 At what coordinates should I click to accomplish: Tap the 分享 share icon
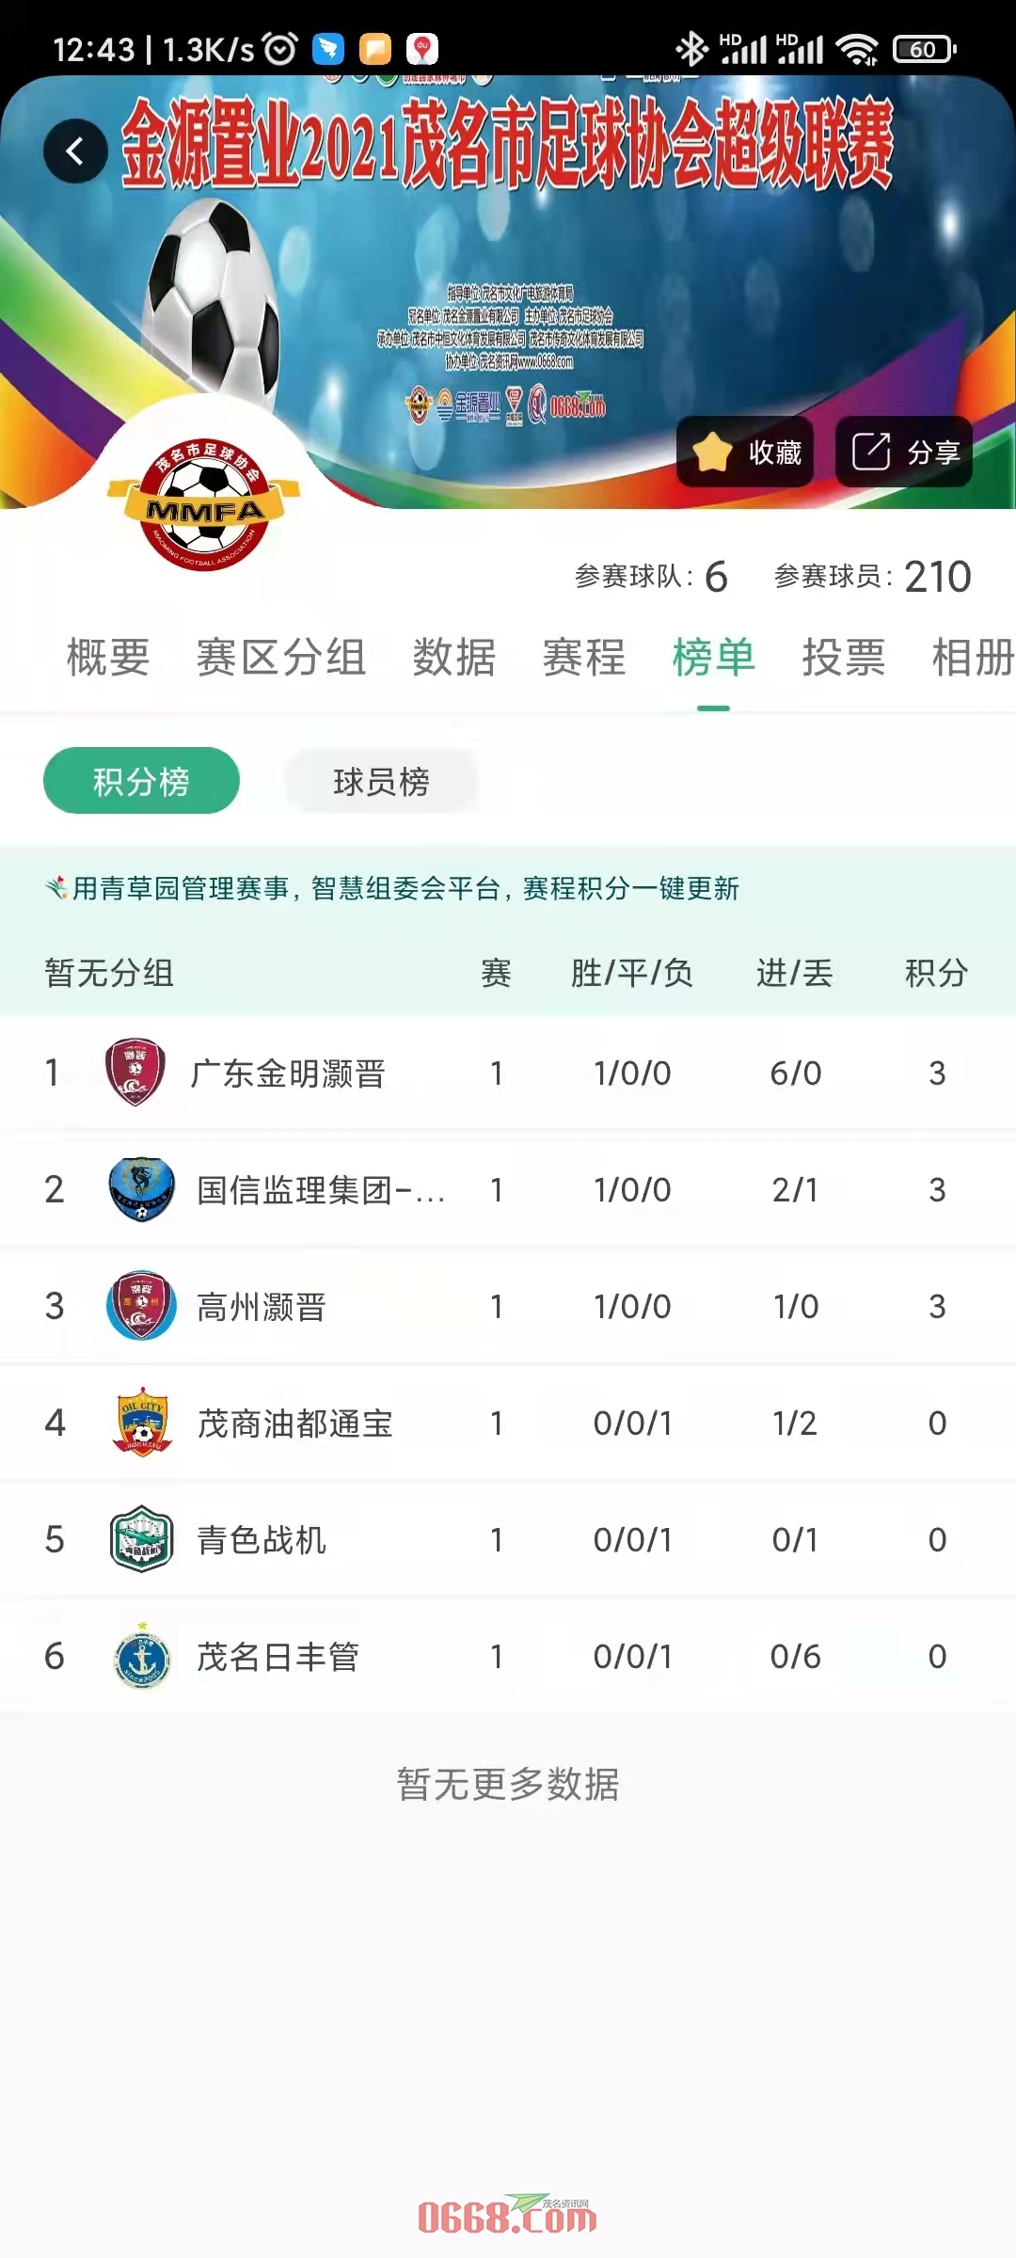871,452
